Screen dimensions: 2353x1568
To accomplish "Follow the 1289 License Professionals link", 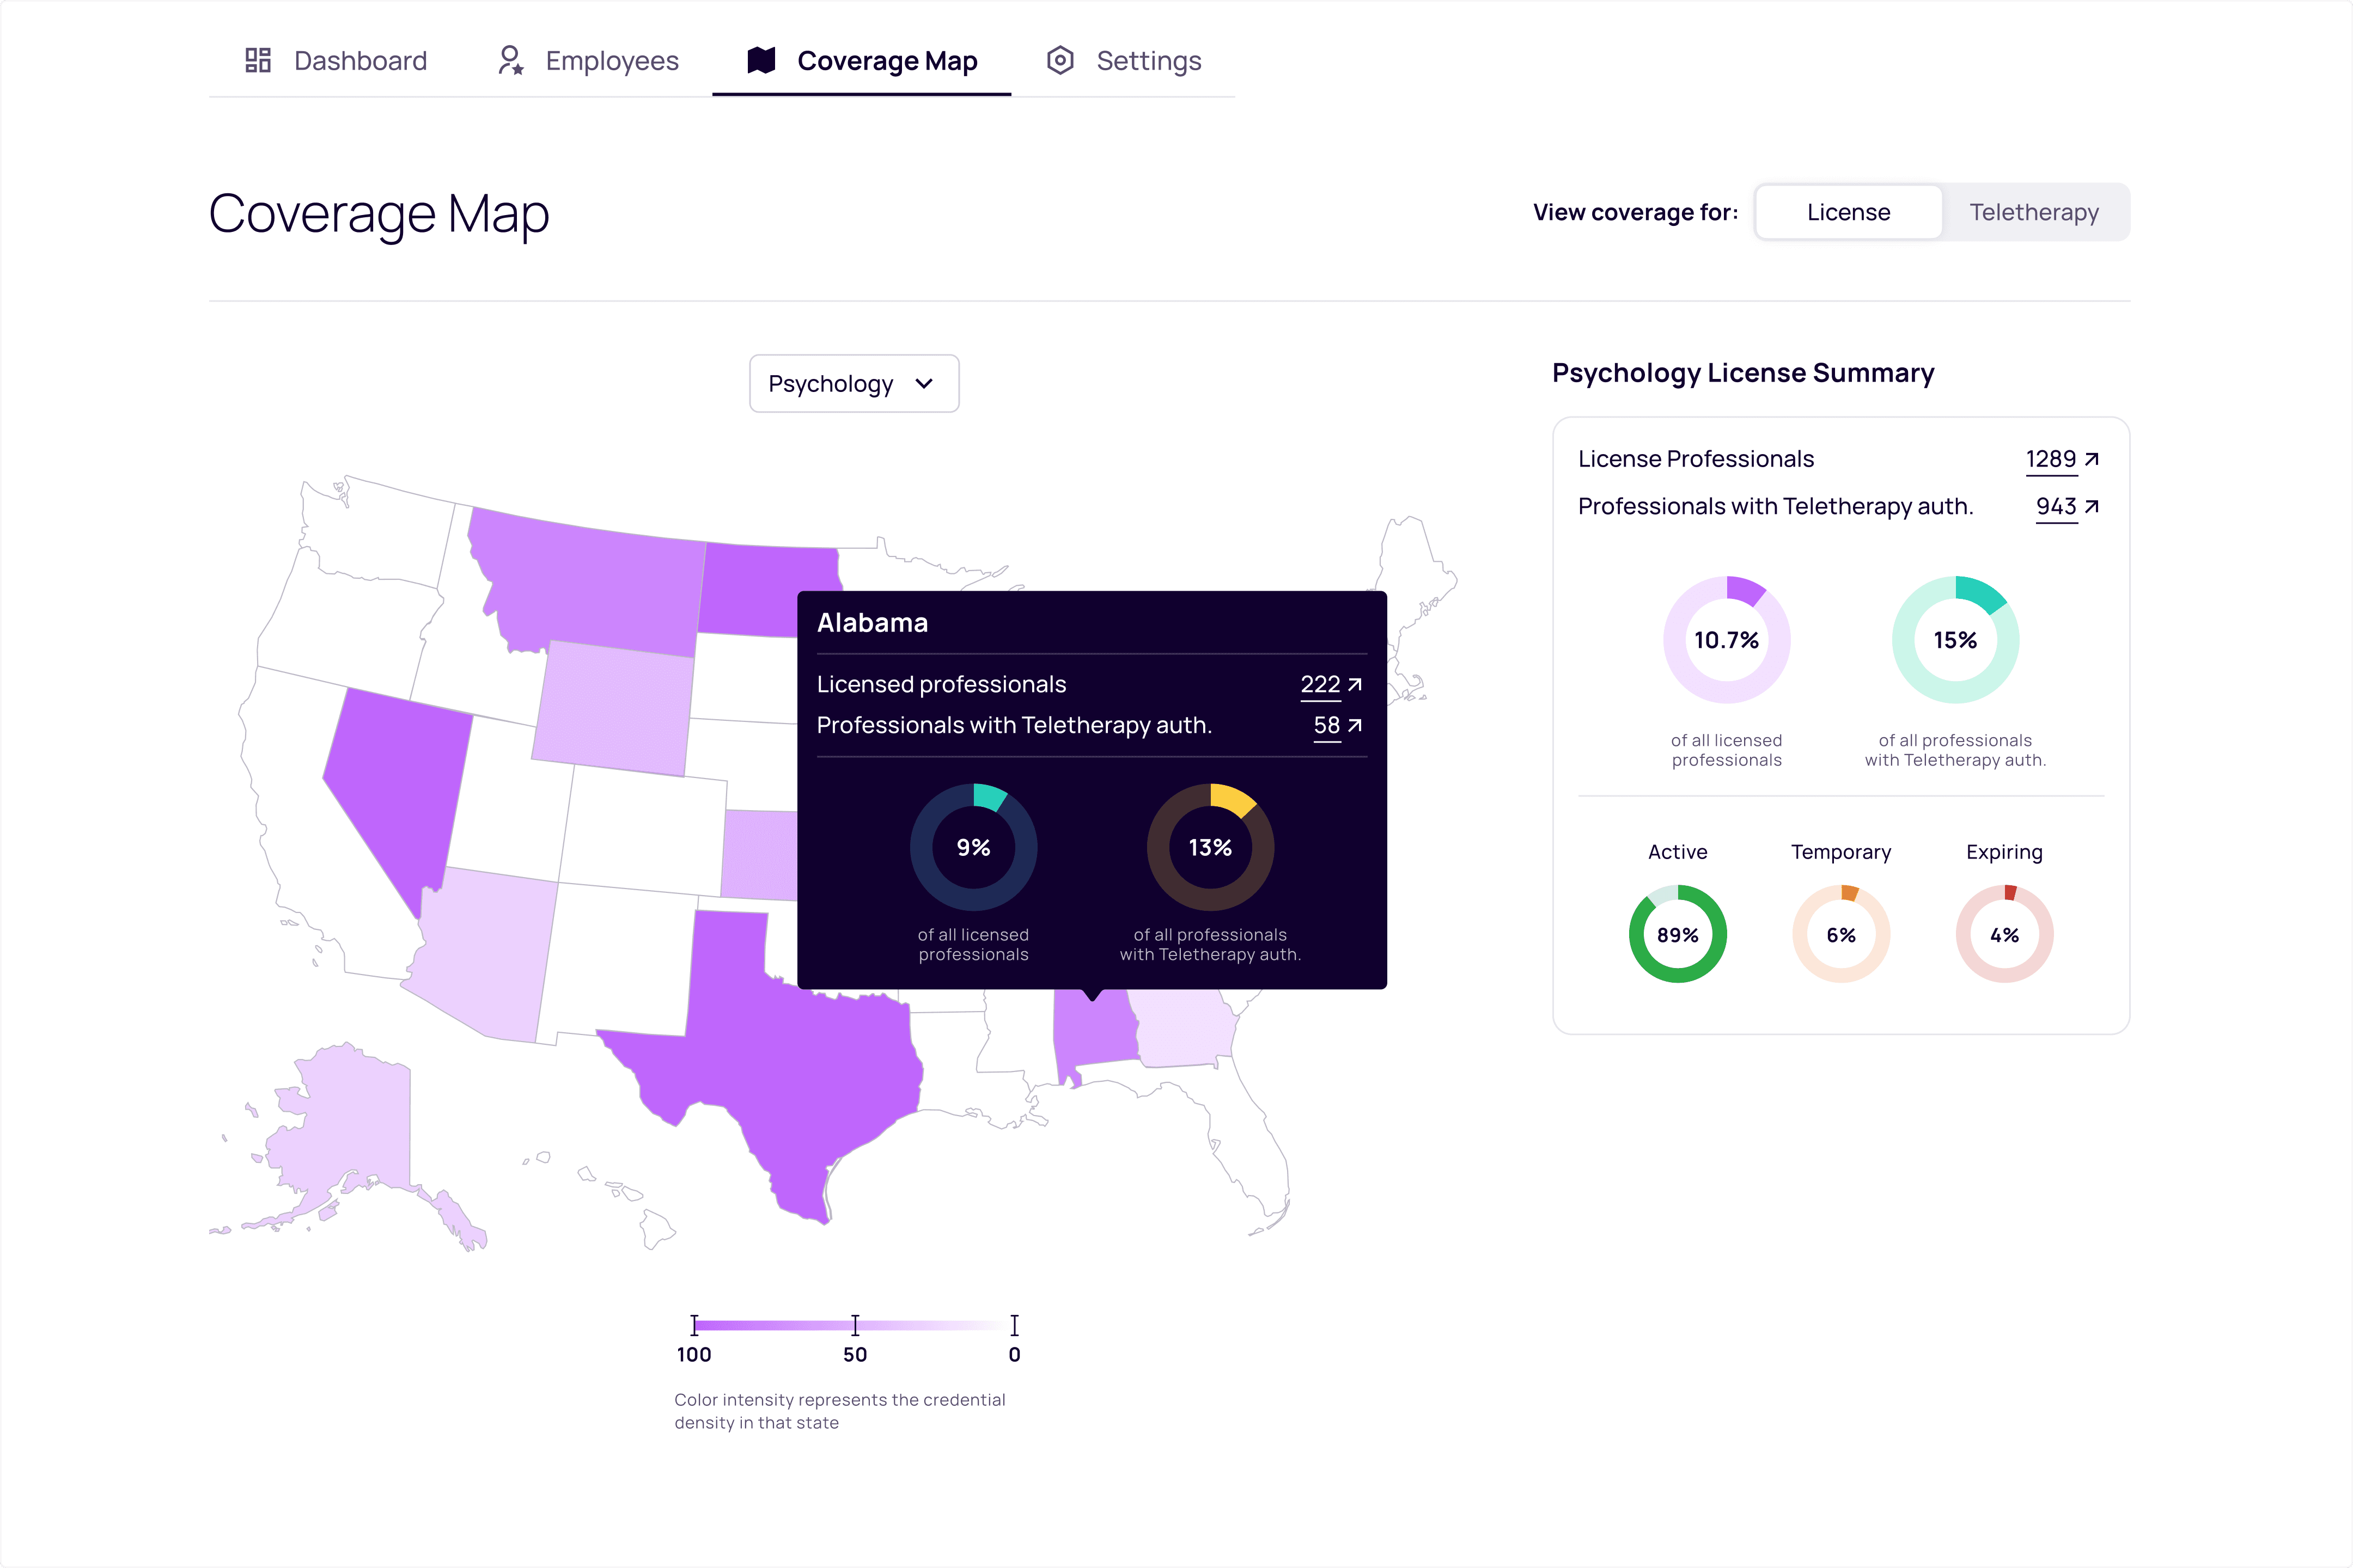I will pos(2050,459).
